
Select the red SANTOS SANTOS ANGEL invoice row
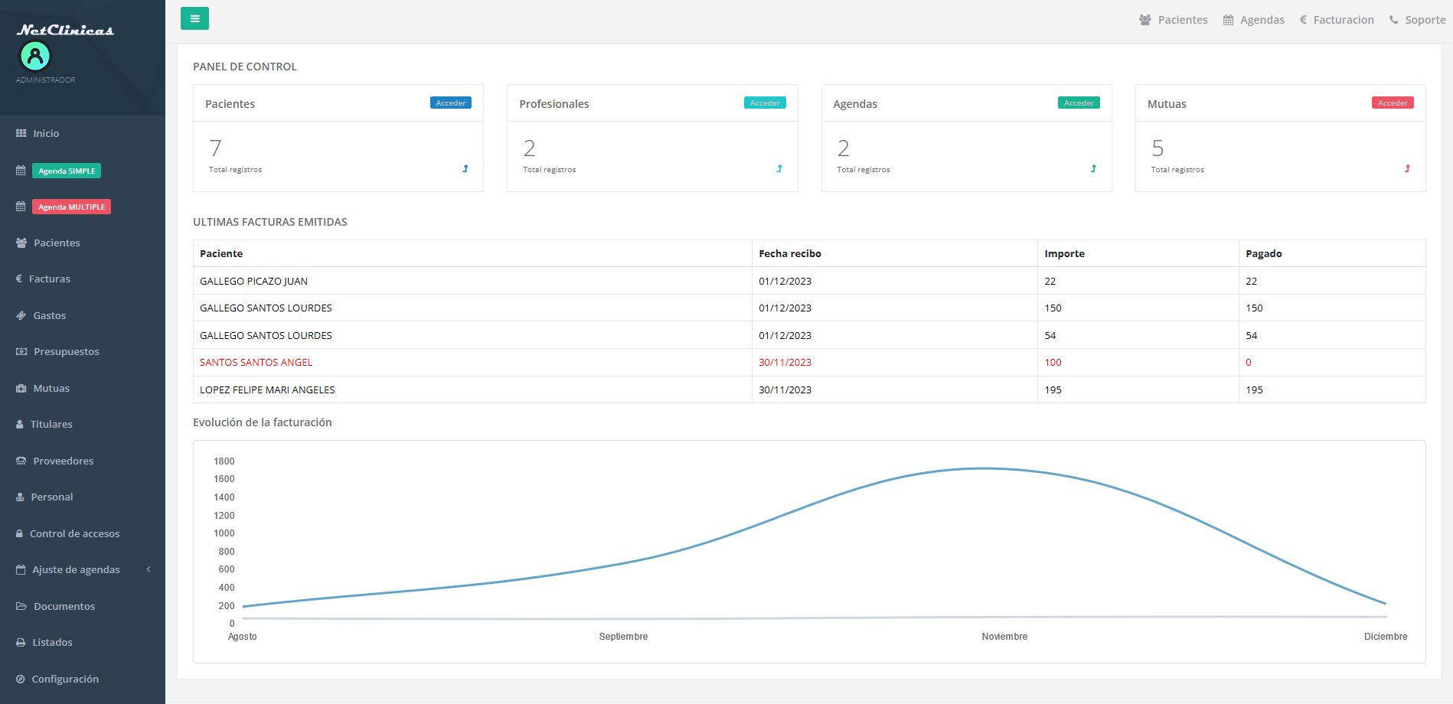click(256, 363)
